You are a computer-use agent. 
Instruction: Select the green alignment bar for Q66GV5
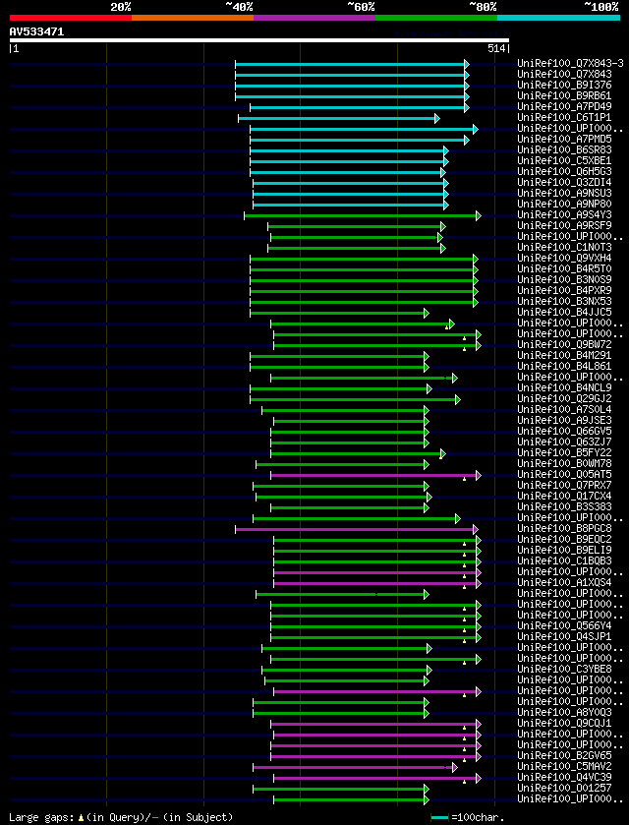(x=350, y=432)
